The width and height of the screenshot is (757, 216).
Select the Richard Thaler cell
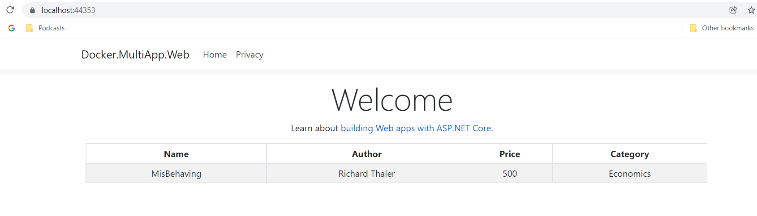click(366, 174)
